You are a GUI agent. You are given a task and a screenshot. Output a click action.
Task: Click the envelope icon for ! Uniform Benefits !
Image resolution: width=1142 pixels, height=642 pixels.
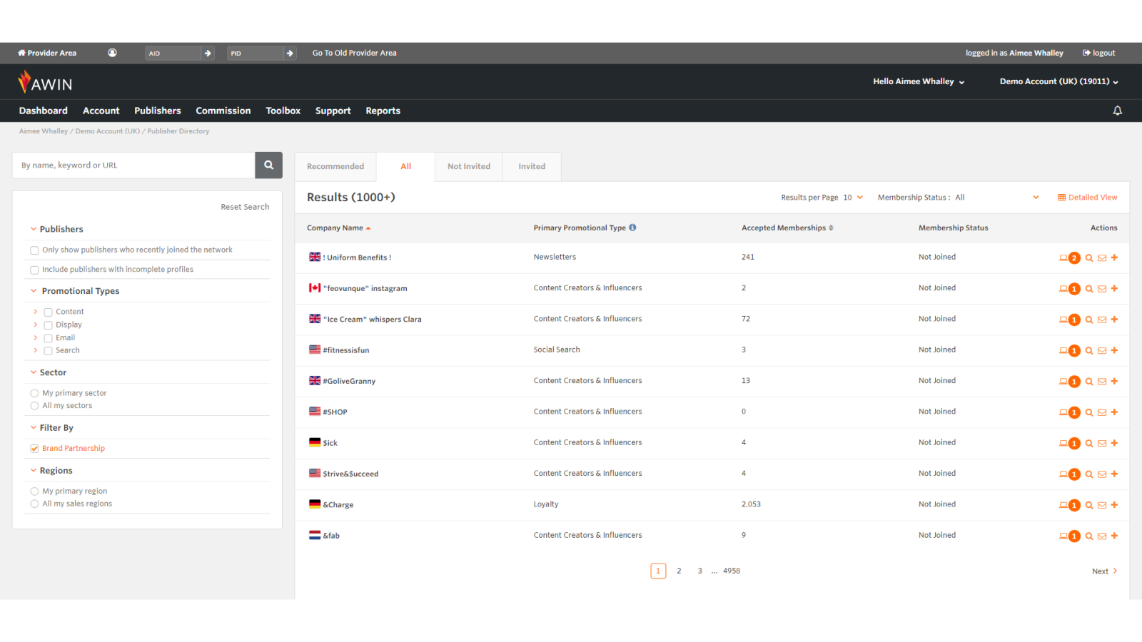click(x=1102, y=258)
